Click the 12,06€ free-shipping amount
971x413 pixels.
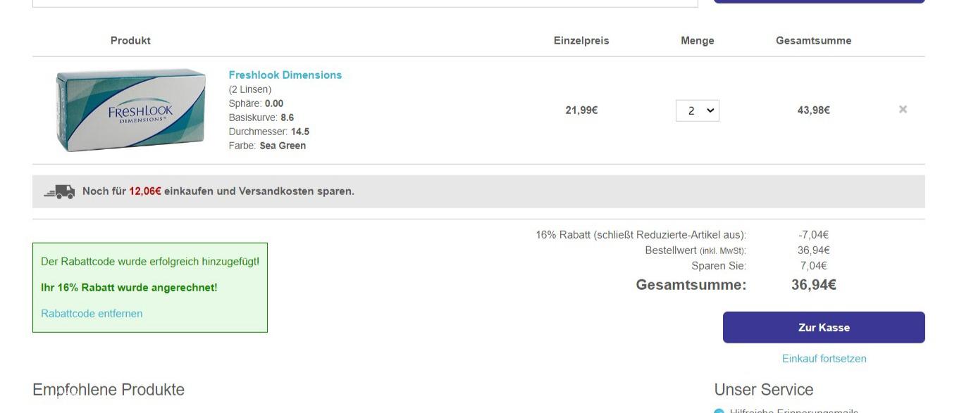point(145,191)
